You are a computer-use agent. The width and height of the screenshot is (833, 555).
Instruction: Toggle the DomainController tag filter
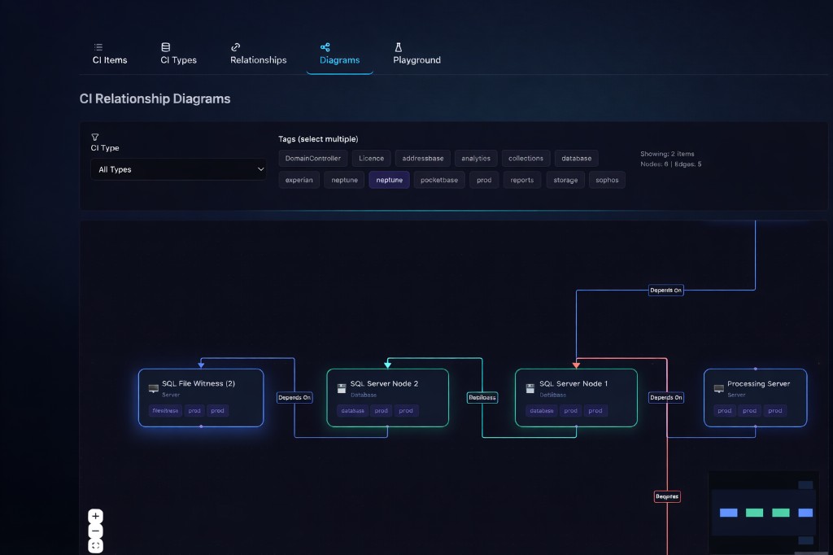(x=313, y=159)
